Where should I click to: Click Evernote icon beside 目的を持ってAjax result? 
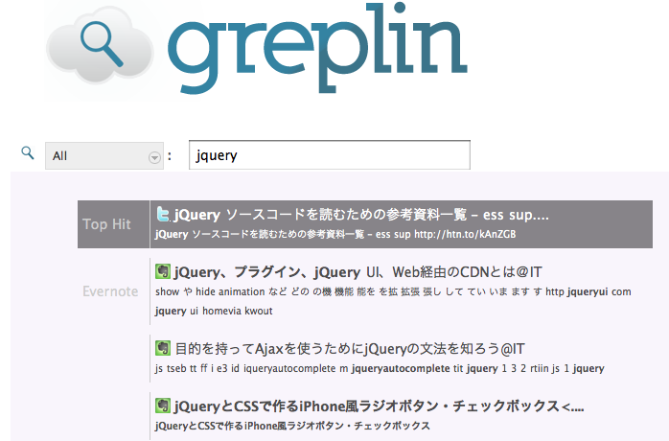tap(163, 348)
